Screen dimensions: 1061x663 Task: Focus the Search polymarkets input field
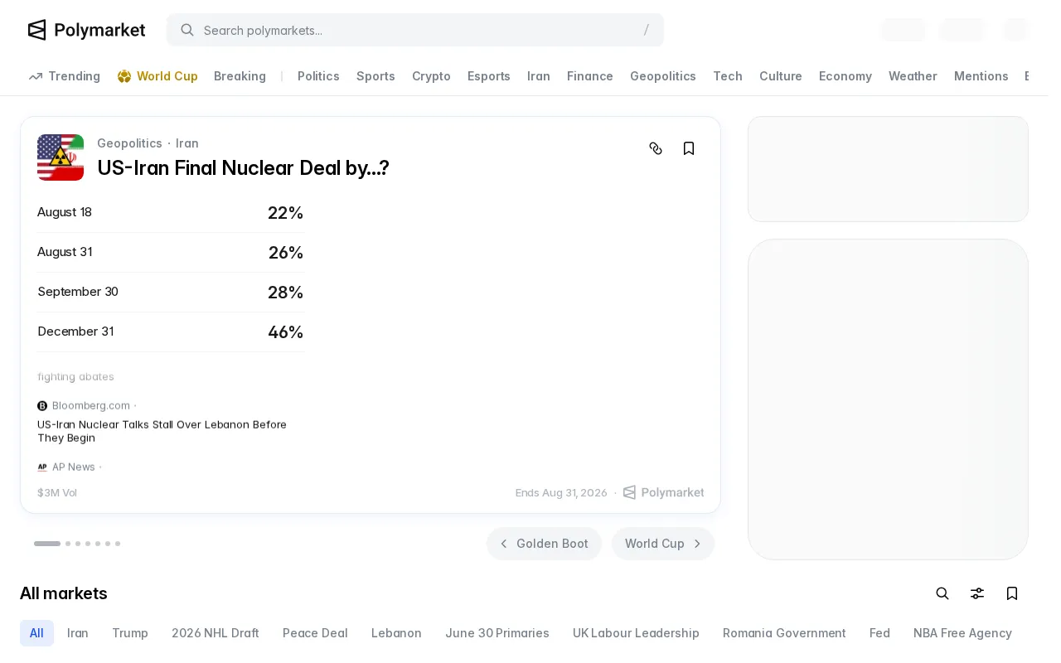point(414,30)
